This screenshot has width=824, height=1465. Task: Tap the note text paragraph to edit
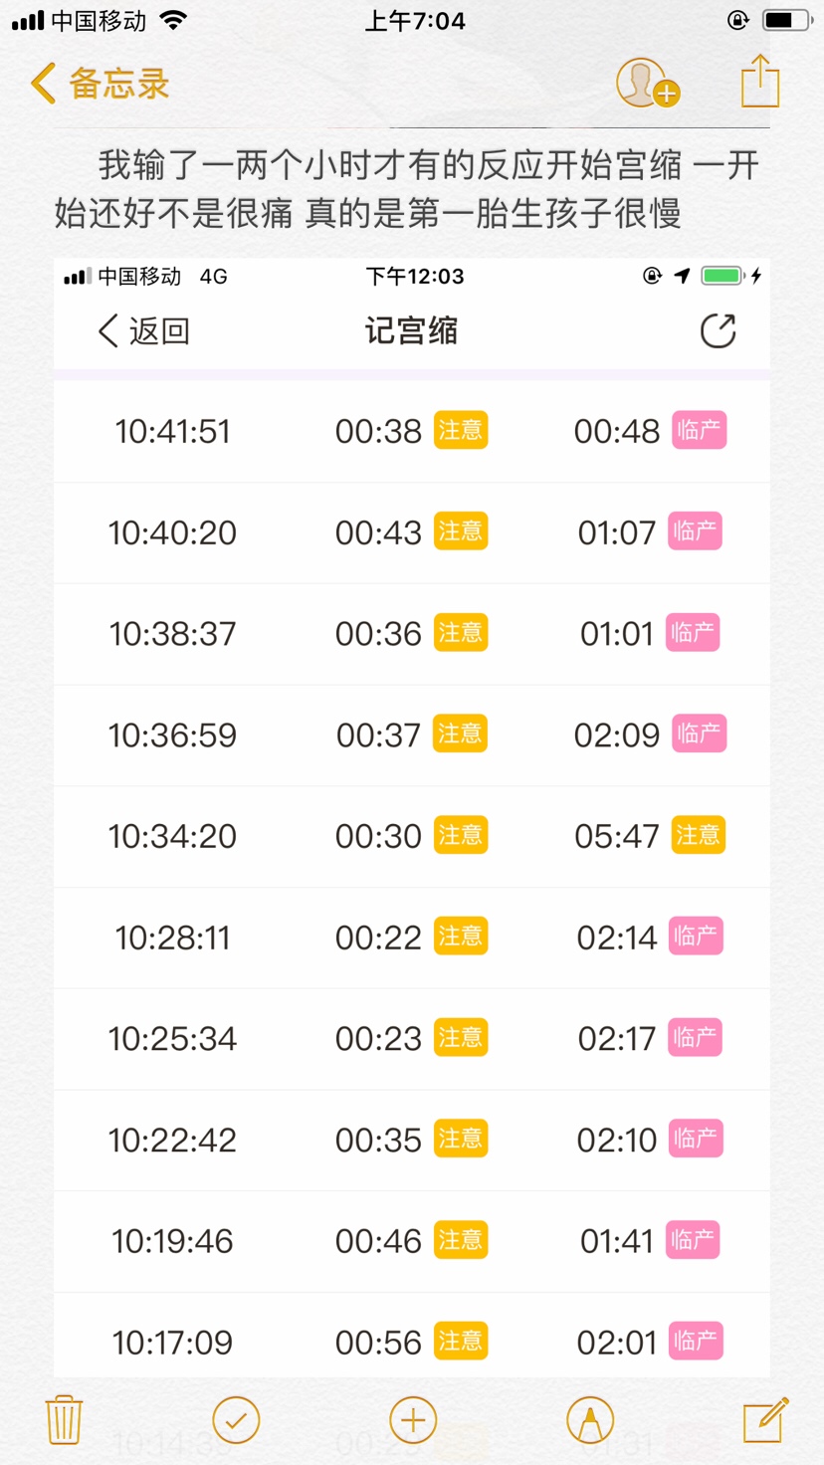[407, 189]
